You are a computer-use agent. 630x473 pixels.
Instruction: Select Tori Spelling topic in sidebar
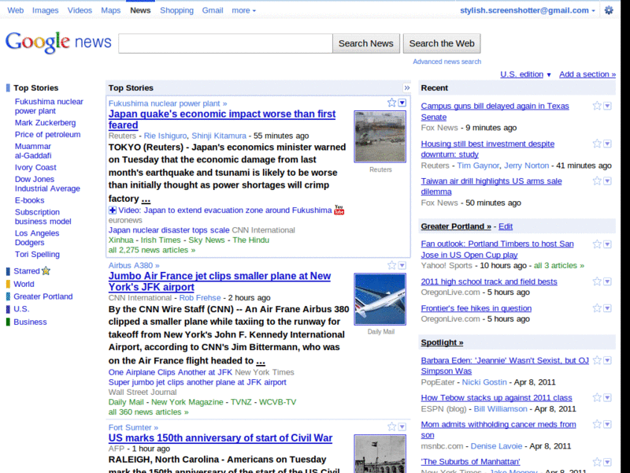click(x=37, y=254)
